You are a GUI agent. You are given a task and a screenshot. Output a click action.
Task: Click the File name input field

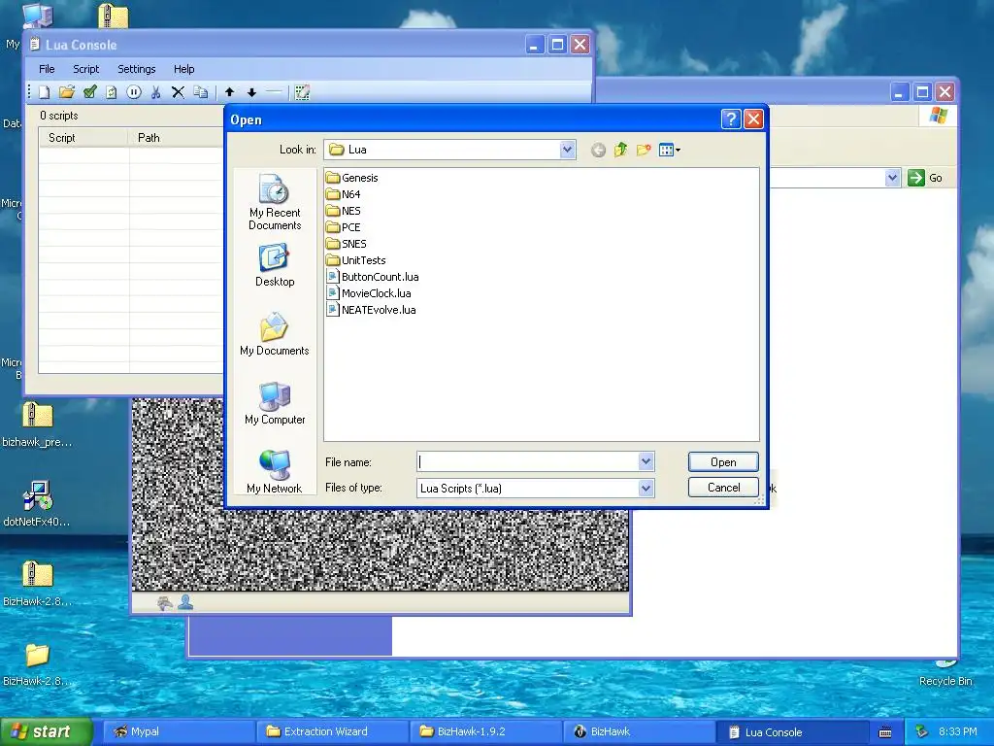click(528, 461)
